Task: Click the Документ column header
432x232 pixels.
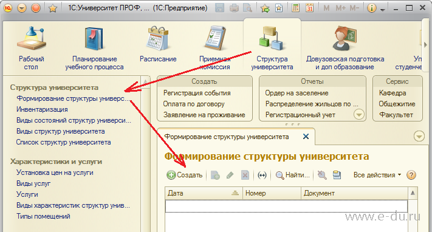Action: click(x=354, y=193)
